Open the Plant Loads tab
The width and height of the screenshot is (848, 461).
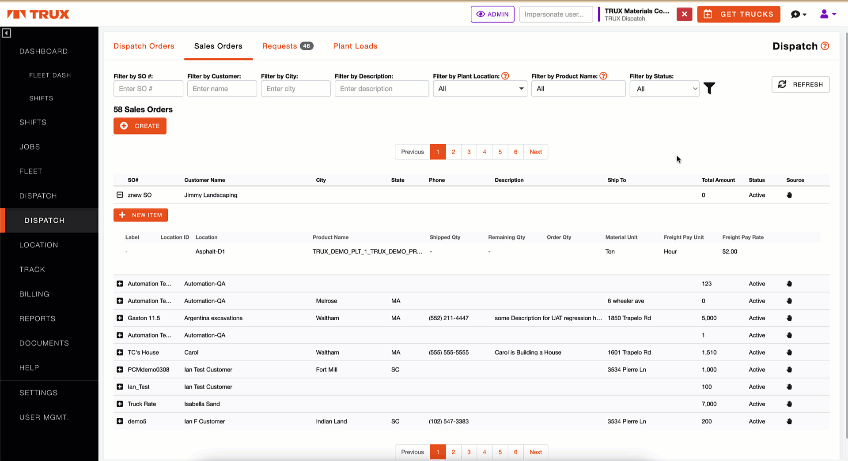point(356,46)
